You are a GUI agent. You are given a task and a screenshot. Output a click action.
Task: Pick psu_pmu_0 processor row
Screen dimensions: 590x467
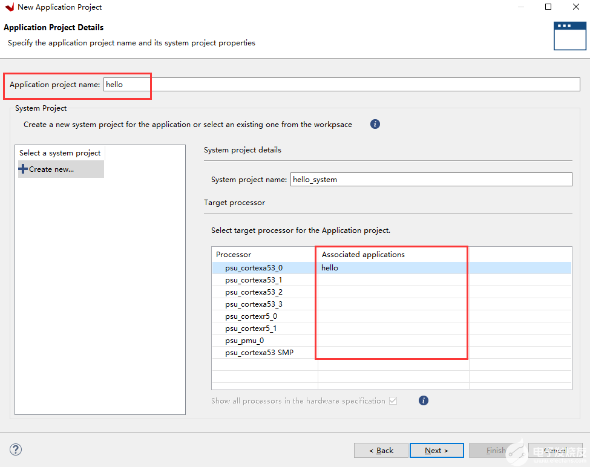(x=244, y=341)
